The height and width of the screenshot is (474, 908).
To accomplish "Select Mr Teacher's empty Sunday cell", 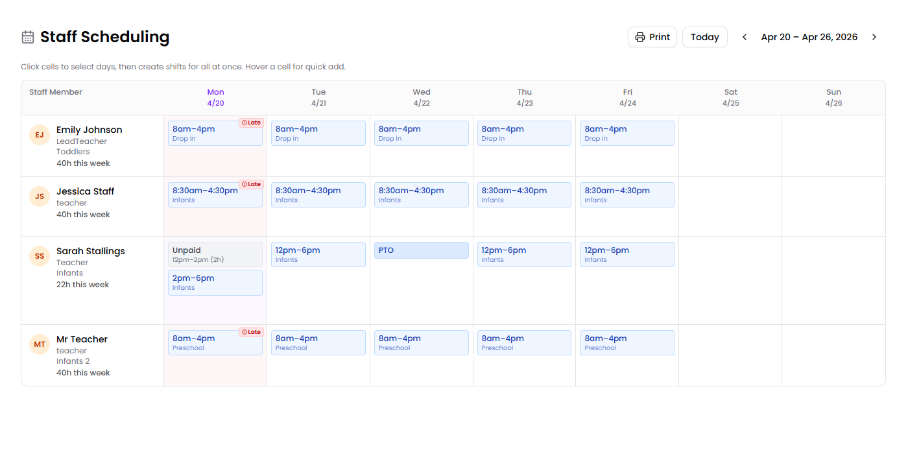I will (833, 355).
